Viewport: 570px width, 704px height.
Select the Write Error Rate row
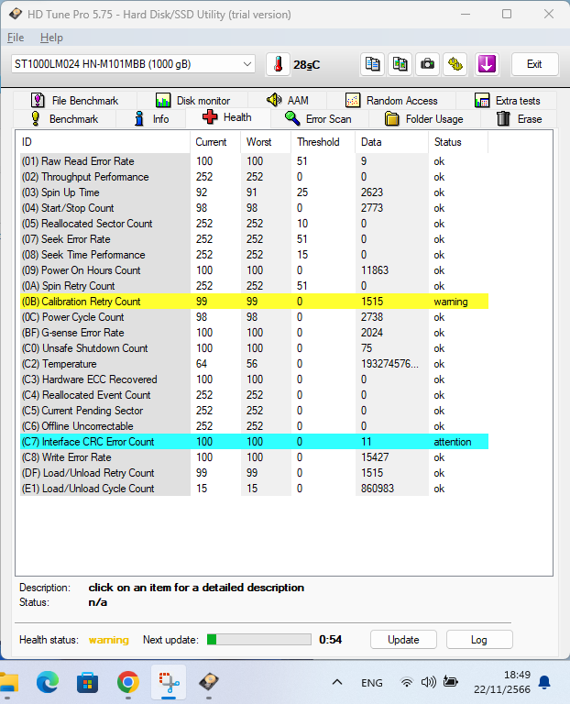coord(254,457)
